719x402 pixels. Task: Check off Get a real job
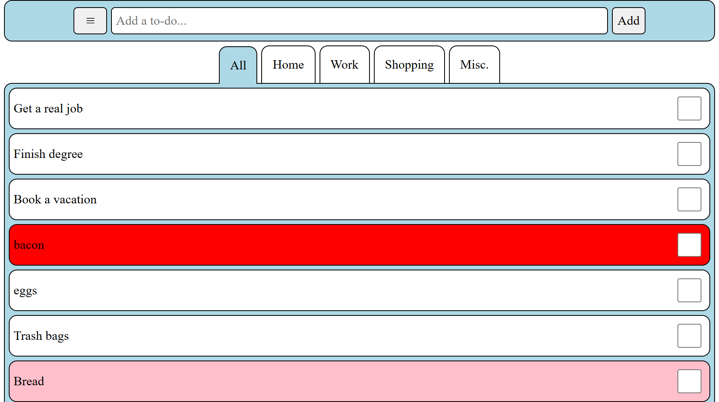[x=689, y=108]
